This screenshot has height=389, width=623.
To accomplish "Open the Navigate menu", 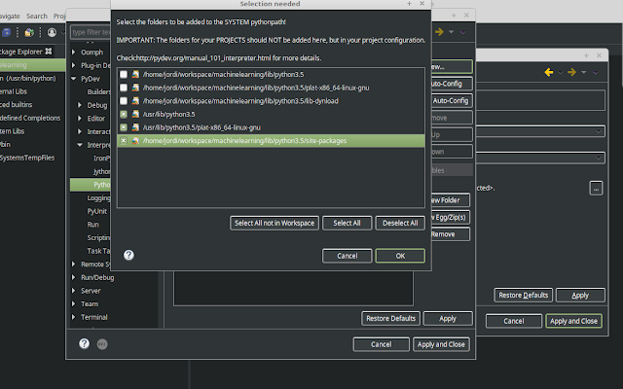I will point(10,16).
